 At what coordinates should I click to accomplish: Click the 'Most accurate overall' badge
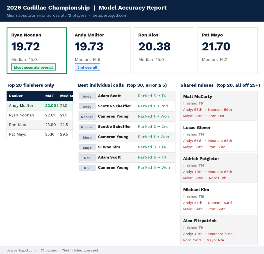point(33,67)
